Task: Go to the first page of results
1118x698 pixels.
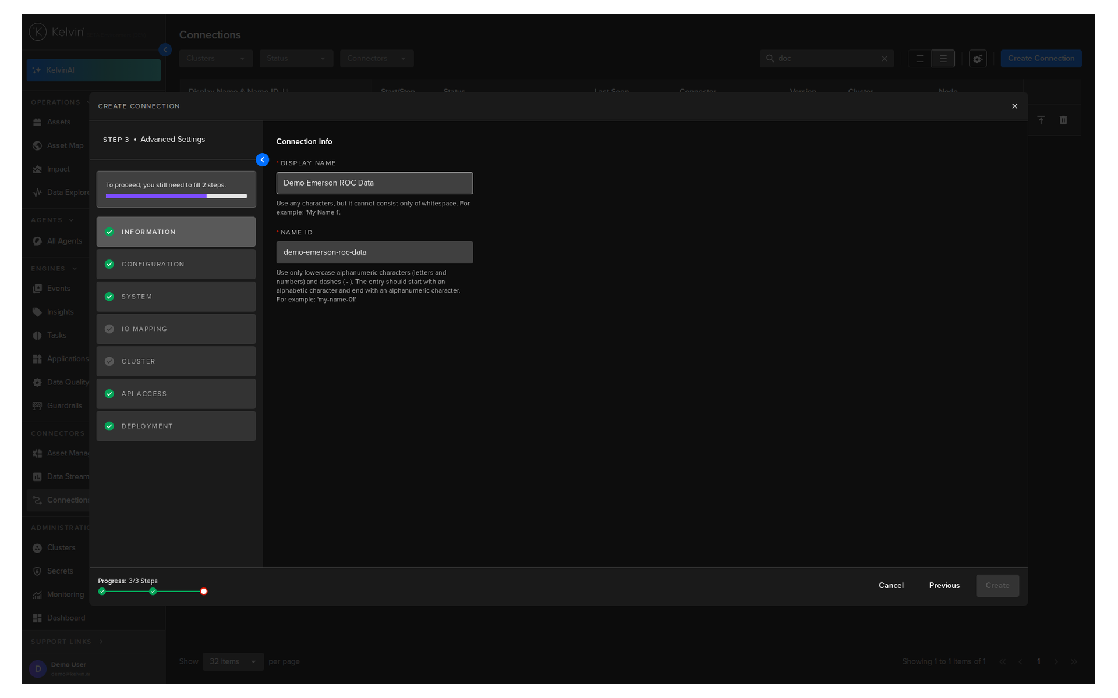Action: [1002, 661]
